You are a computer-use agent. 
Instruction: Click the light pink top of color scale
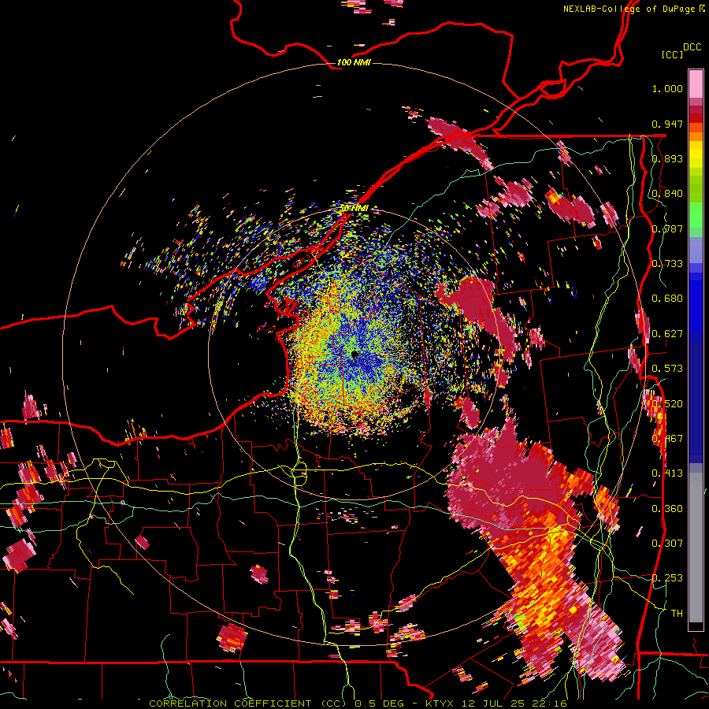pyautogui.click(x=696, y=84)
